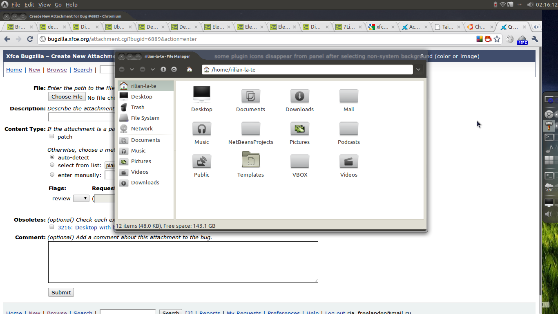Screen dimensions: 558x314
Task: Select the auto-detect radio button
Action: [x=52, y=157]
